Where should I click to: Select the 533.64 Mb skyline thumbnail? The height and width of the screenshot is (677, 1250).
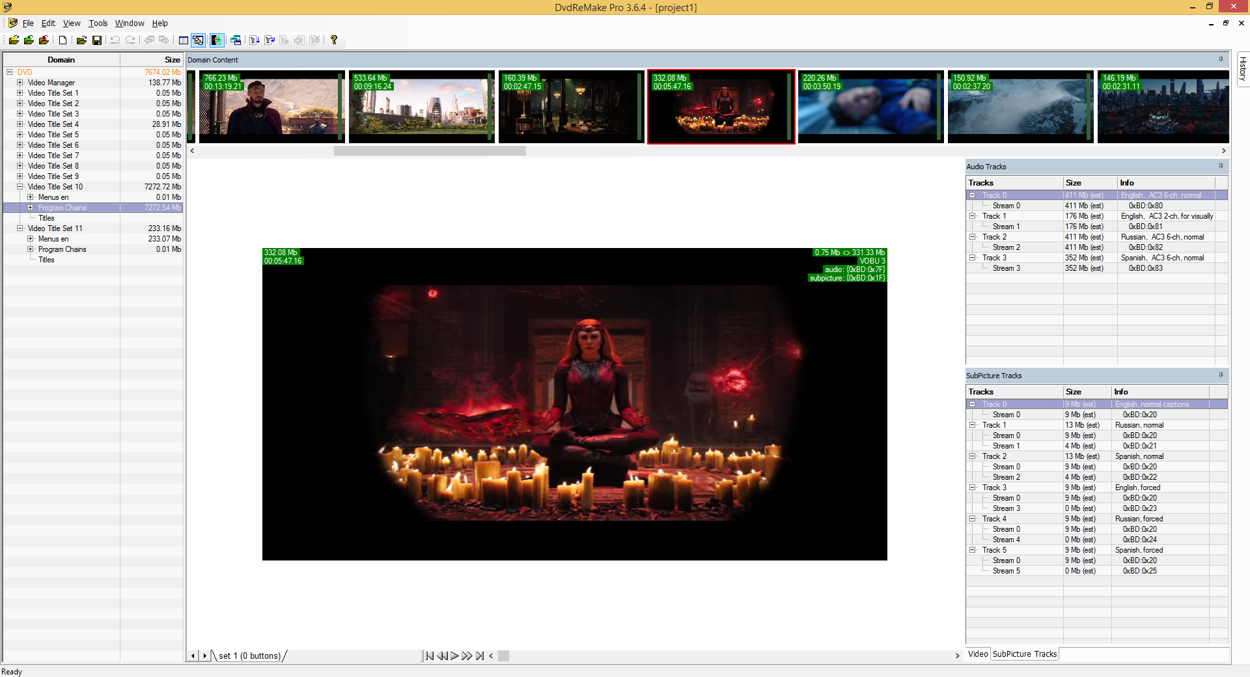421,107
